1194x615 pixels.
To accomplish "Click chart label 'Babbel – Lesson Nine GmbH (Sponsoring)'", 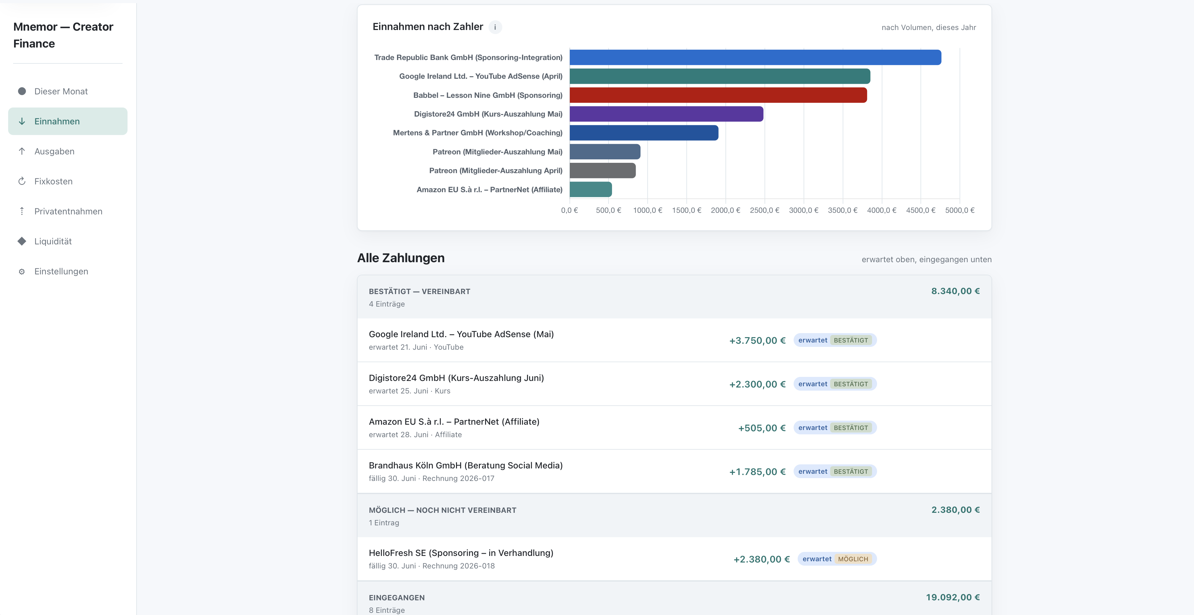I will [x=488, y=95].
